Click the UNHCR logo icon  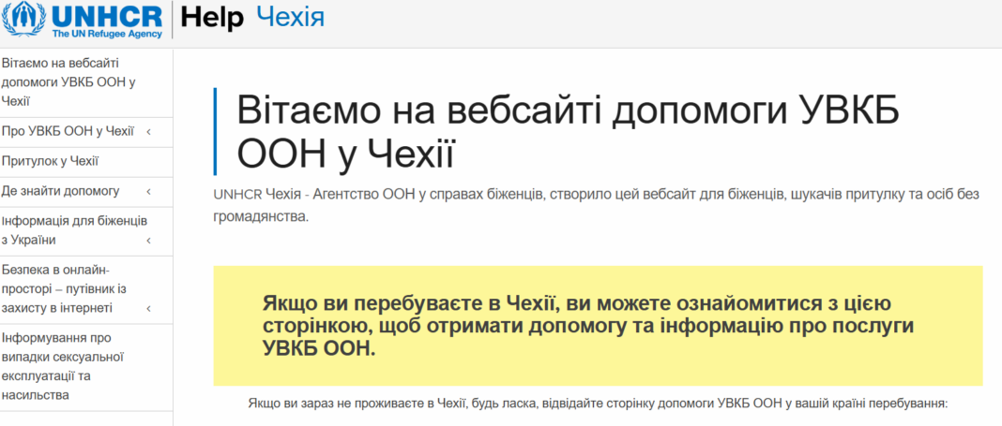pos(83,20)
